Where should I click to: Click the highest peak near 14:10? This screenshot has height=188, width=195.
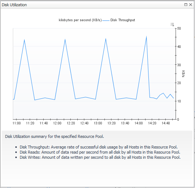click(x=146, y=37)
